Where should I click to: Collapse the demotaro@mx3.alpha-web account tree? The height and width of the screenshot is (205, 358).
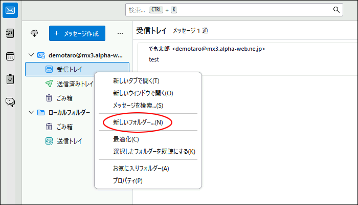tap(31, 55)
